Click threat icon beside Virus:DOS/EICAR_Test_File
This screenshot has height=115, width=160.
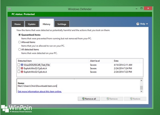pyautogui.click(x=22, y=65)
